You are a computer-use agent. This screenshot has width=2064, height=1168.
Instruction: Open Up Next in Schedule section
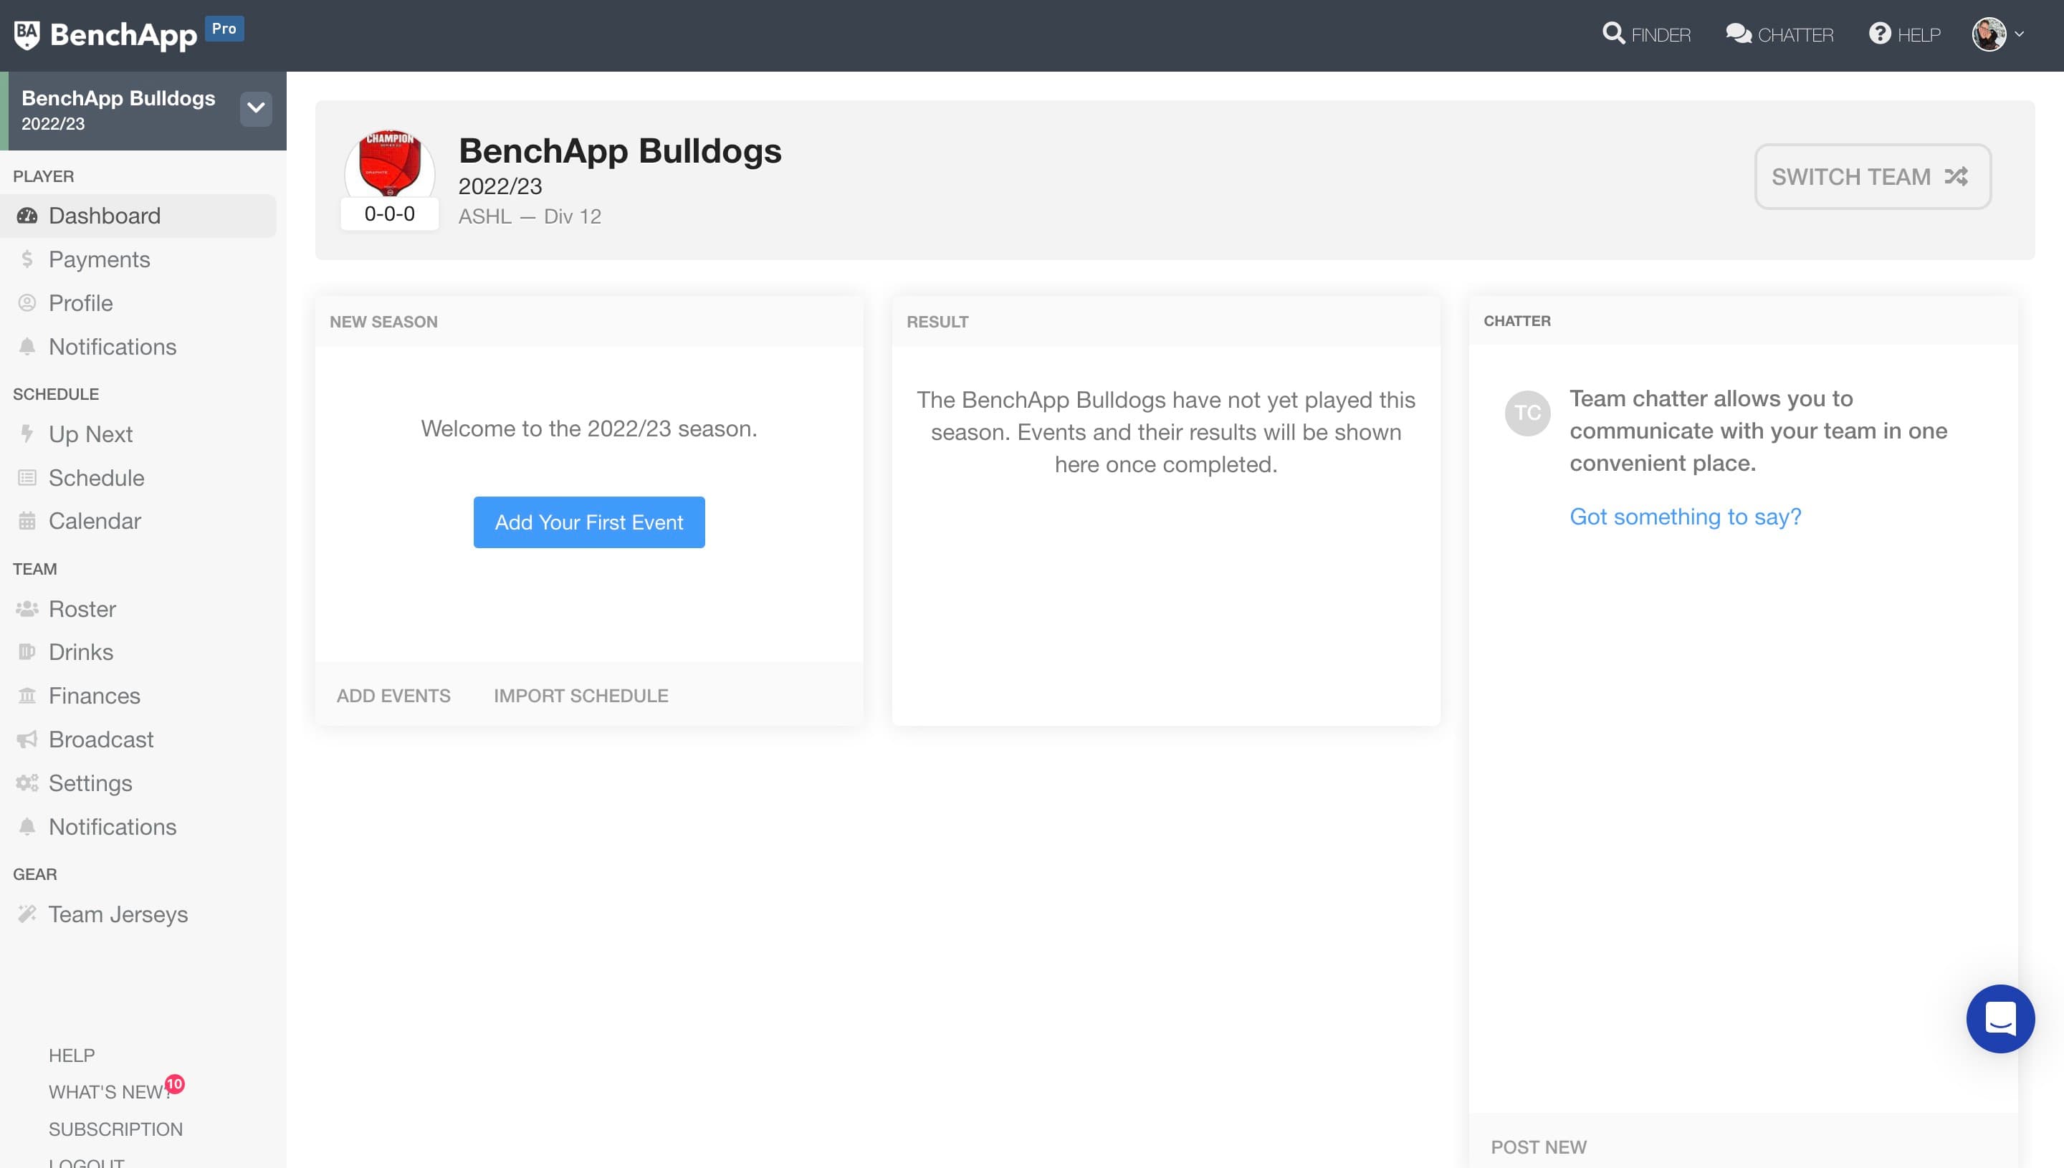[x=90, y=434]
